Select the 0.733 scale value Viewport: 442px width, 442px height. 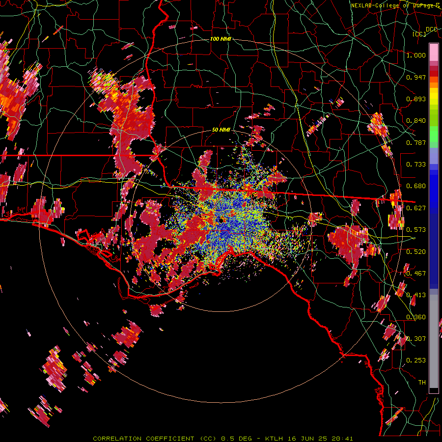tap(416, 165)
